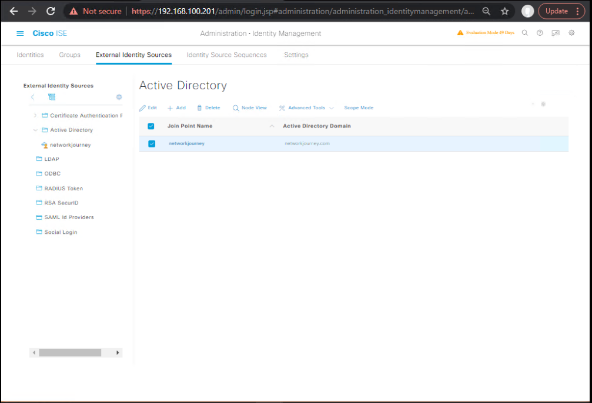Viewport: 592px width, 403px height.
Task: Open the settings gear in the ISE header
Action: click(571, 33)
